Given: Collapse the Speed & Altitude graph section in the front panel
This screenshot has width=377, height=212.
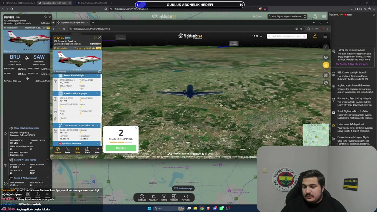Looking at the screenshot, I should (77, 93).
